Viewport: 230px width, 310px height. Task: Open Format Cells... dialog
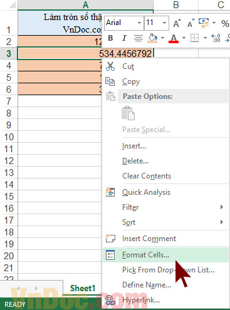165,255
